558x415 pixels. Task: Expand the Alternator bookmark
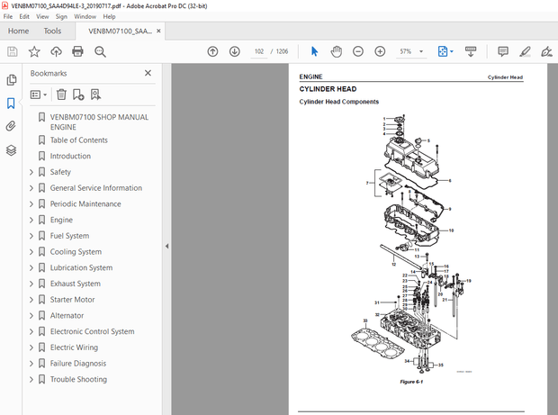(31, 316)
